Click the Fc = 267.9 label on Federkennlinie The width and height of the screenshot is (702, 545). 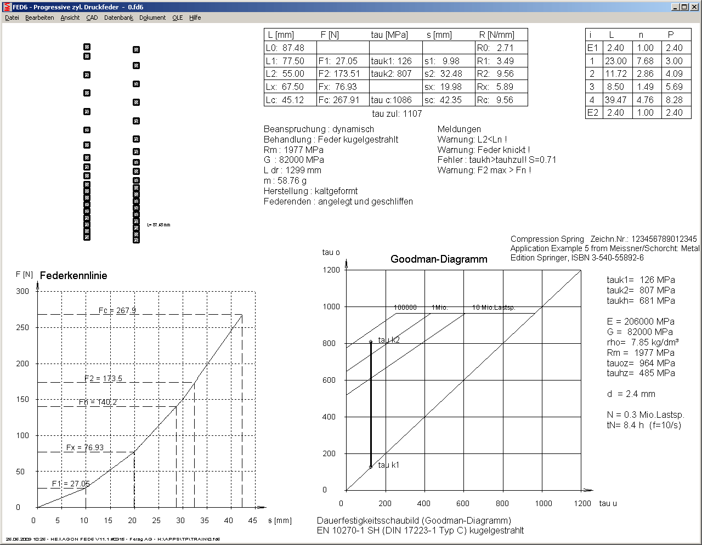click(x=117, y=310)
